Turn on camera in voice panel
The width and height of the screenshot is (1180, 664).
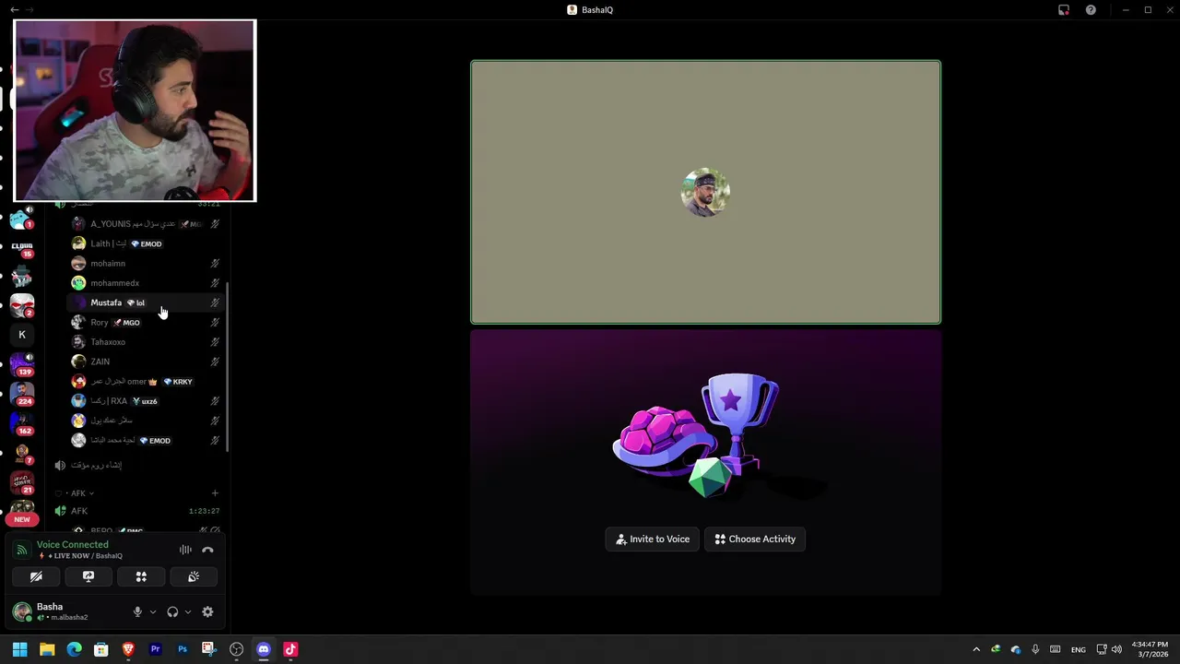pyautogui.click(x=36, y=576)
